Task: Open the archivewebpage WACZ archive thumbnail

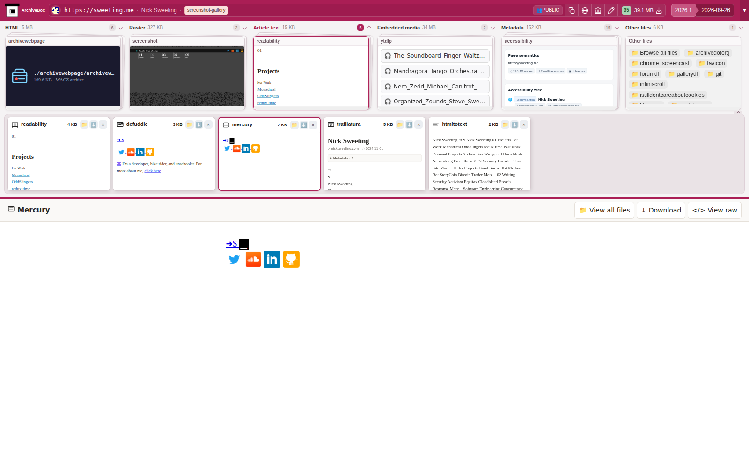Action: tap(63, 76)
